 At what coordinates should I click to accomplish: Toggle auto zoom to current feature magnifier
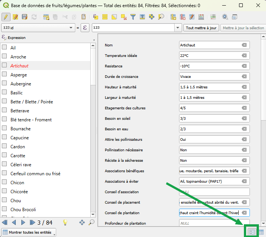coord(91,222)
